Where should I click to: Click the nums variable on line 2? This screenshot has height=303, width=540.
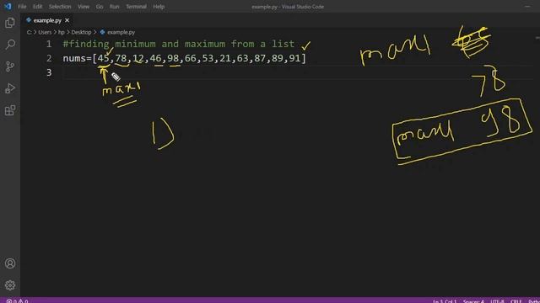74,58
